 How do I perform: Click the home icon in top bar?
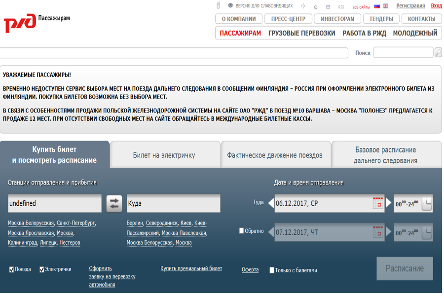(x=316, y=7)
